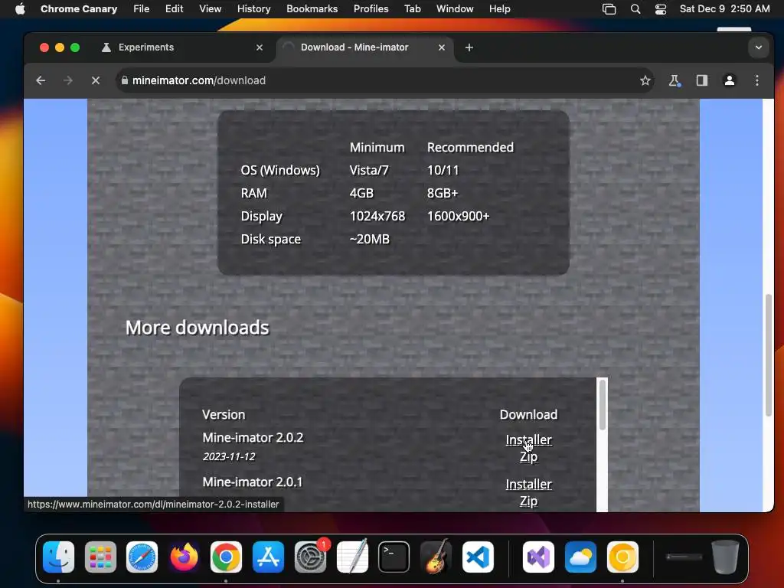Viewport: 784px width, 588px height.
Task: Click the OS (Windows) requirement label
Action: (280, 171)
